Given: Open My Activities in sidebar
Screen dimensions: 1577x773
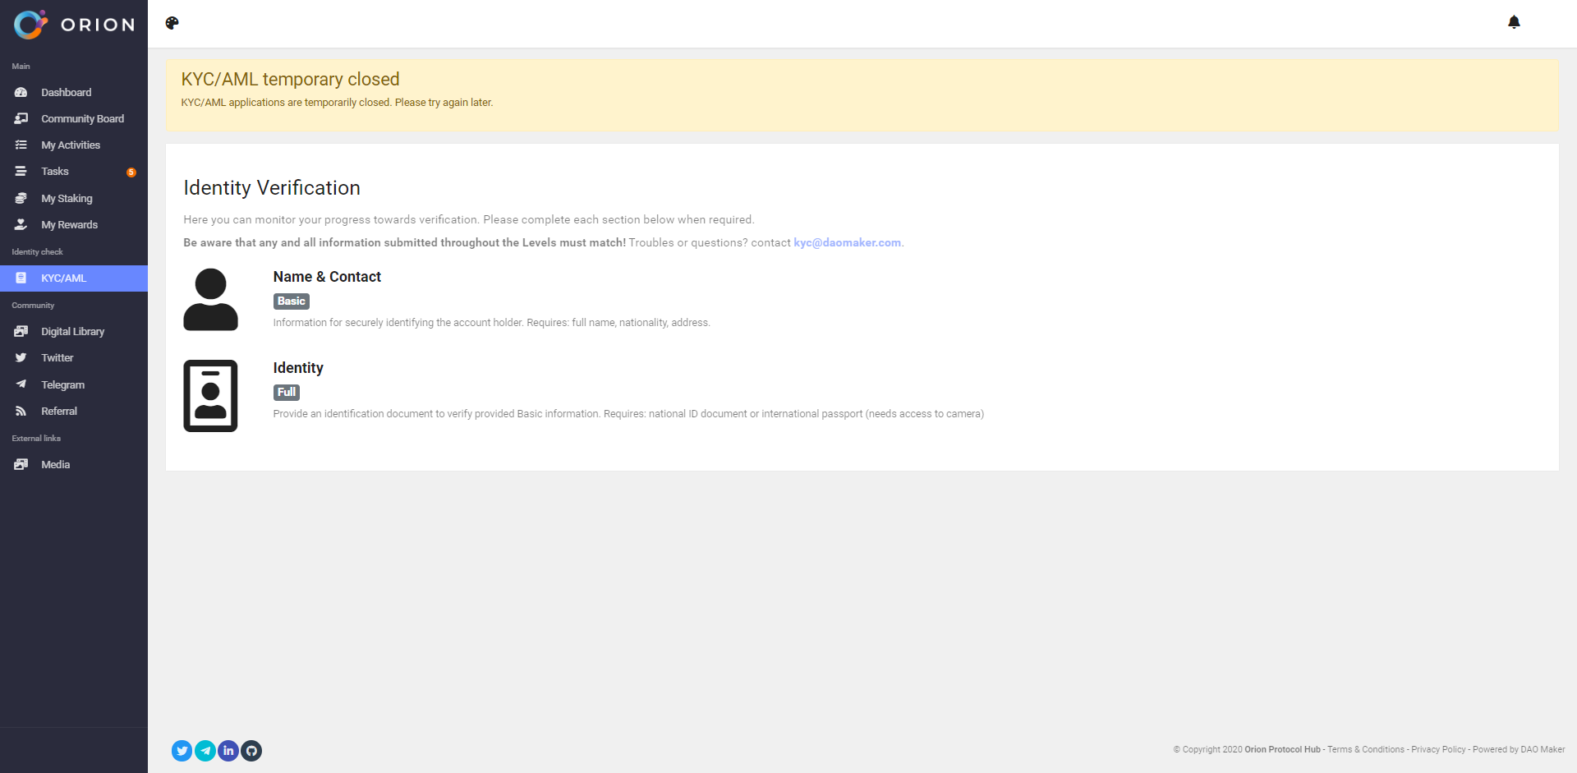Looking at the screenshot, I should click(71, 145).
